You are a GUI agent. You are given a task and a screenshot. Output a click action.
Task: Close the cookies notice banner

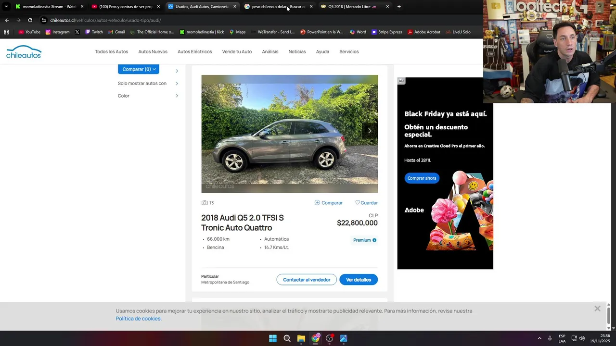pyautogui.click(x=597, y=309)
